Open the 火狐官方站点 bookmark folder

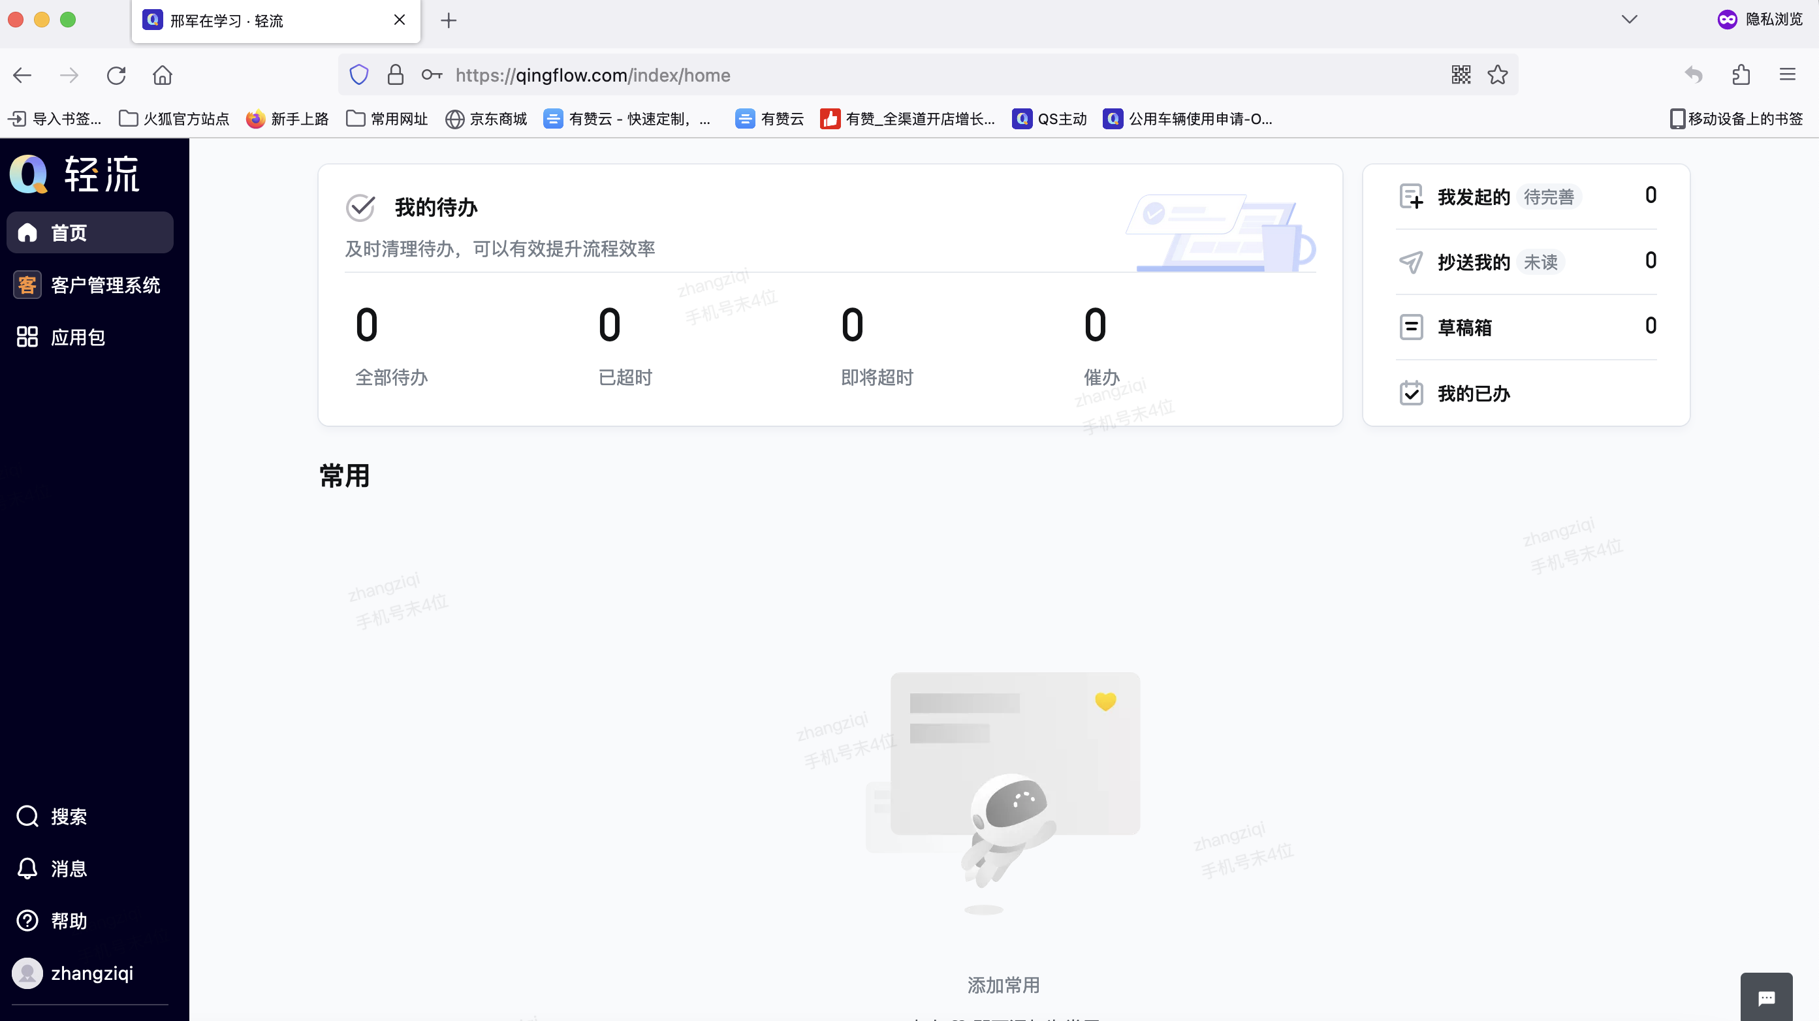pos(174,119)
